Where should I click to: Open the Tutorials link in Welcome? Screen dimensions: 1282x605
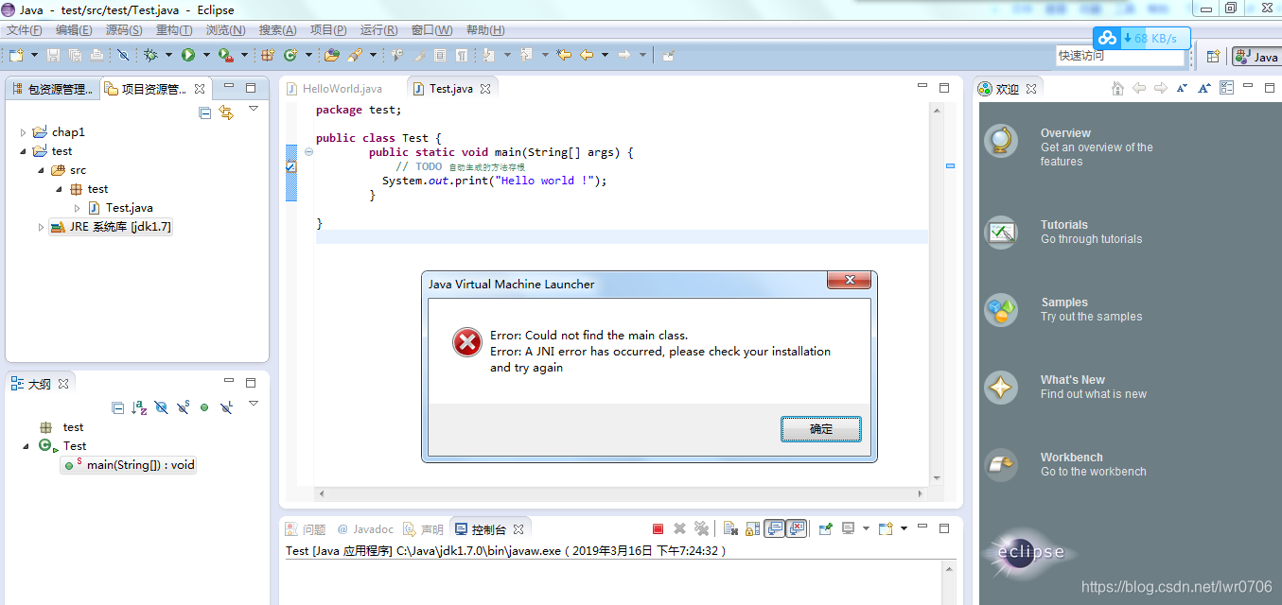(1064, 225)
